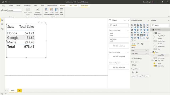Open the Format paint roller pane
The height and width of the screenshot is (95, 170).
click(x=138, y=44)
